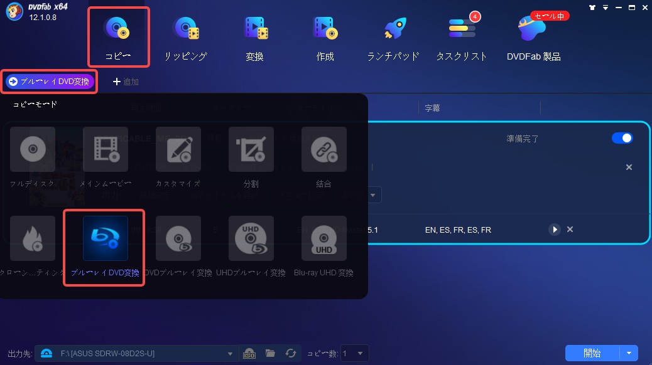Select the 分割 (split) copy mode
The width and height of the screenshot is (652, 365).
pyautogui.click(x=251, y=149)
